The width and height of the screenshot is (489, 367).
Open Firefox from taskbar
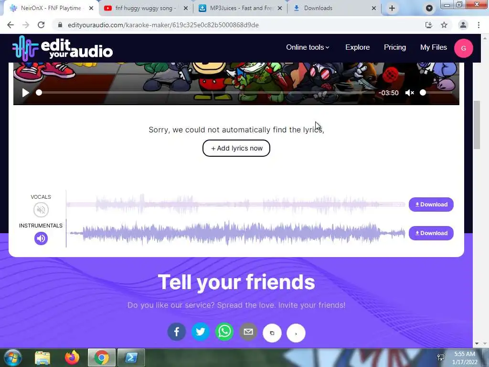pyautogui.click(x=72, y=357)
